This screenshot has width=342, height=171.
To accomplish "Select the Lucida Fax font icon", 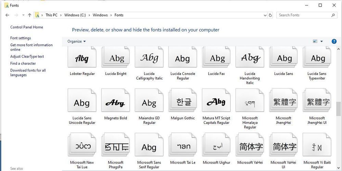I will [216, 57].
